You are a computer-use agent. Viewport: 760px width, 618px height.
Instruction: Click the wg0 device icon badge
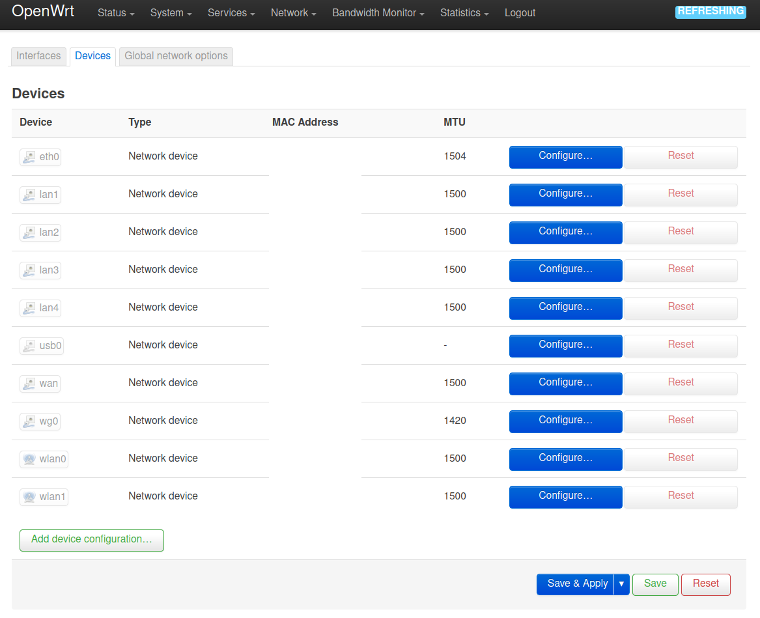[40, 422]
